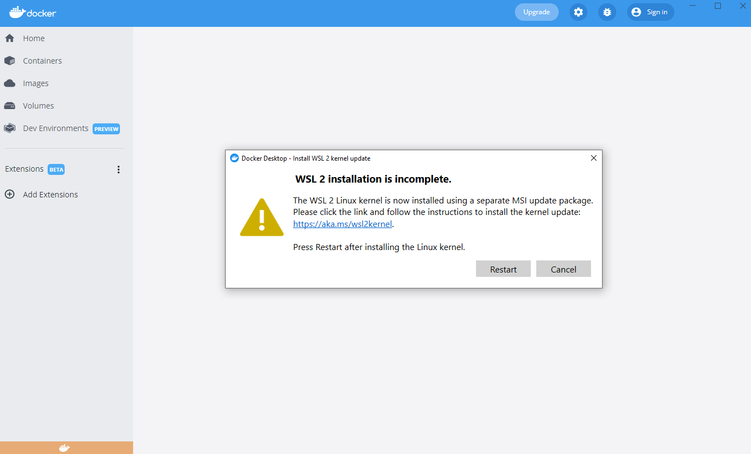This screenshot has height=454, width=751.
Task: Maximize the Docker Desktop window
Action: coord(718,6)
